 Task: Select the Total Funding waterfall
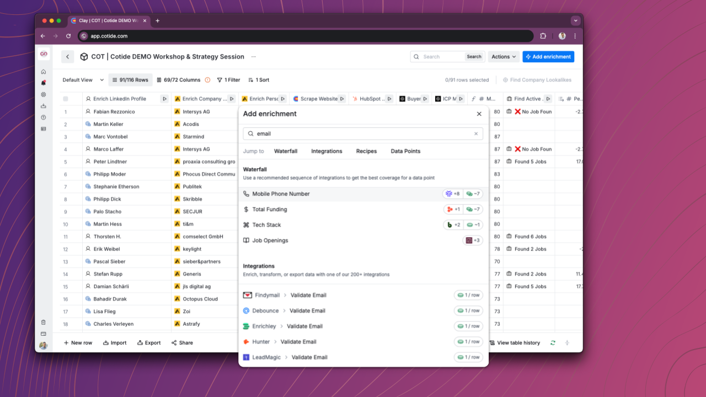pyautogui.click(x=363, y=210)
